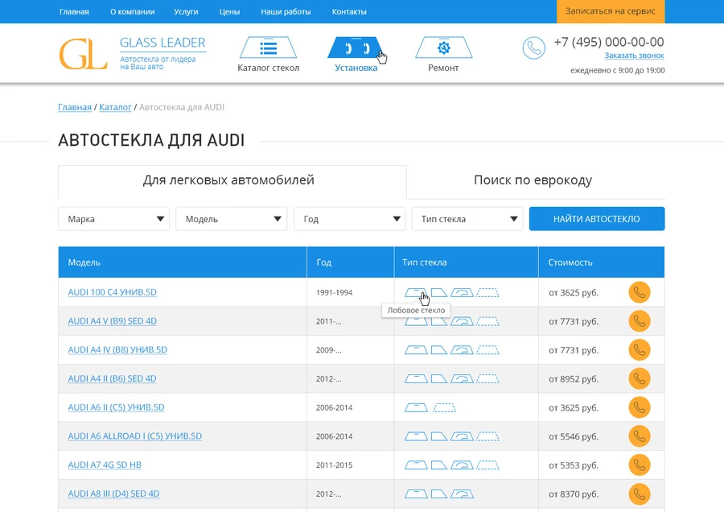Open AUDI A8 III (D4) SED 4D link

113,494
